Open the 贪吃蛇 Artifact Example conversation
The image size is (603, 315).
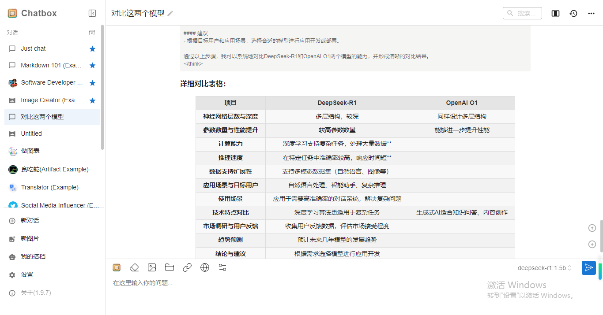point(52,170)
